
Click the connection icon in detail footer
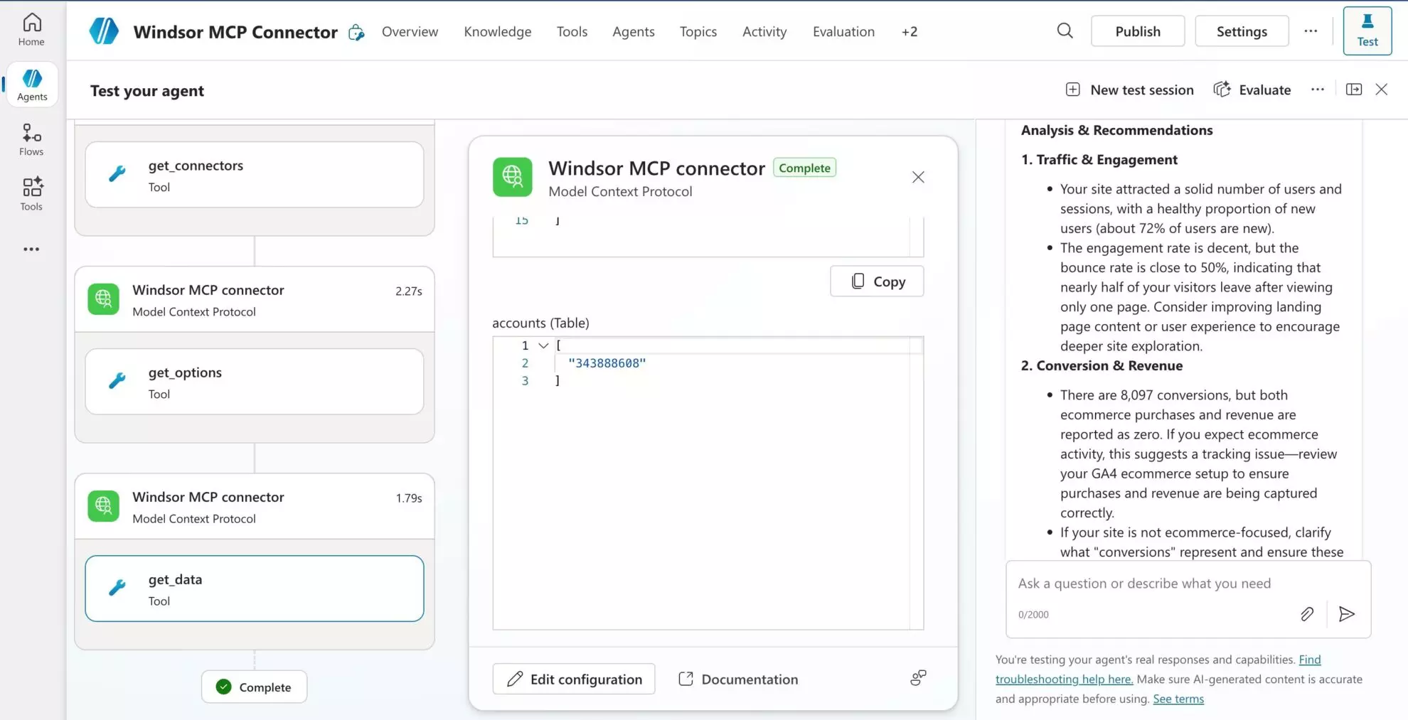(918, 678)
